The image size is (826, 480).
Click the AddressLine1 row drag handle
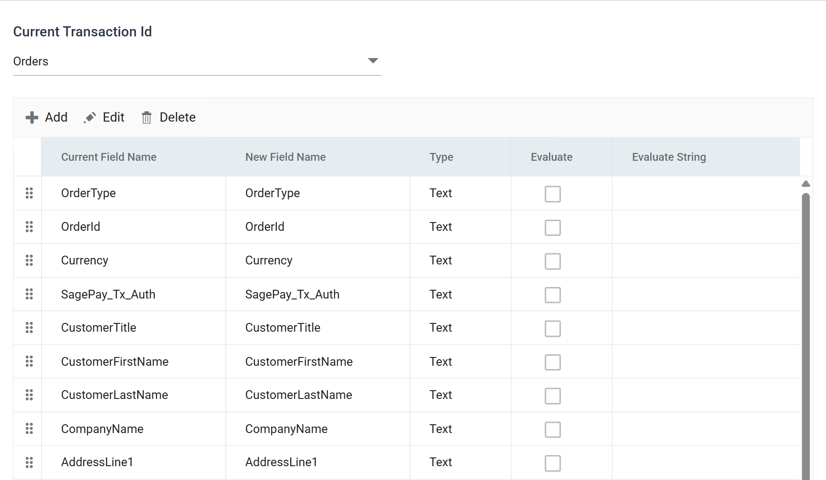point(29,462)
